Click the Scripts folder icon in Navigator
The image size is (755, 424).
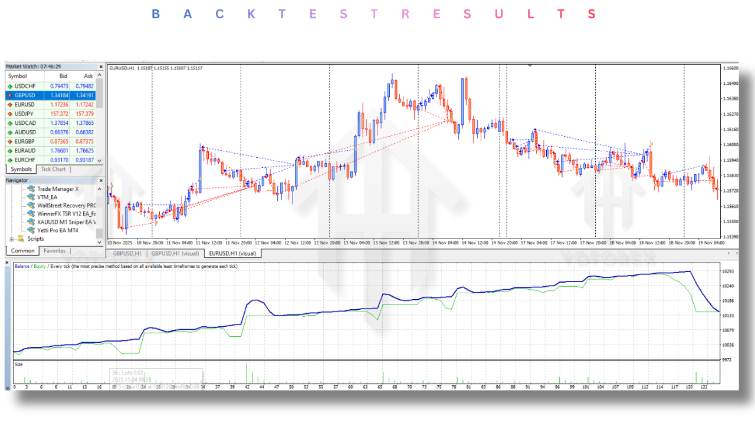(x=21, y=239)
